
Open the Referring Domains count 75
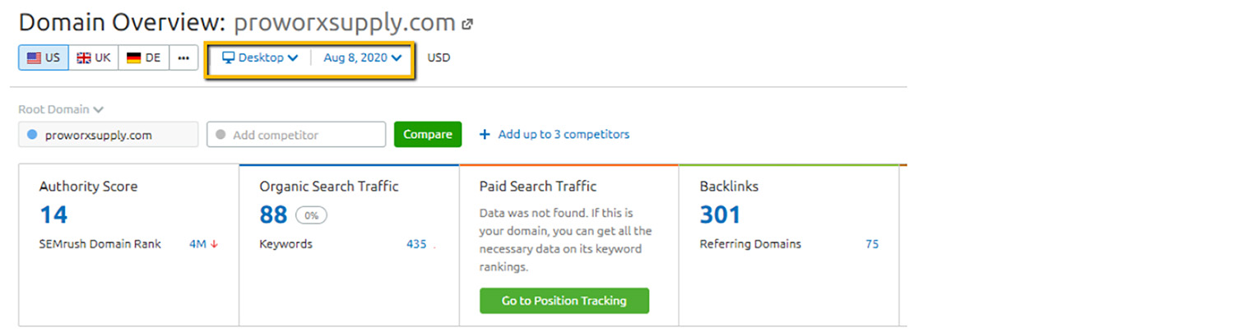(x=871, y=244)
